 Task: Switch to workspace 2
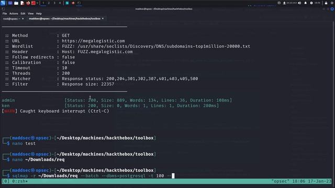pos(49,3)
